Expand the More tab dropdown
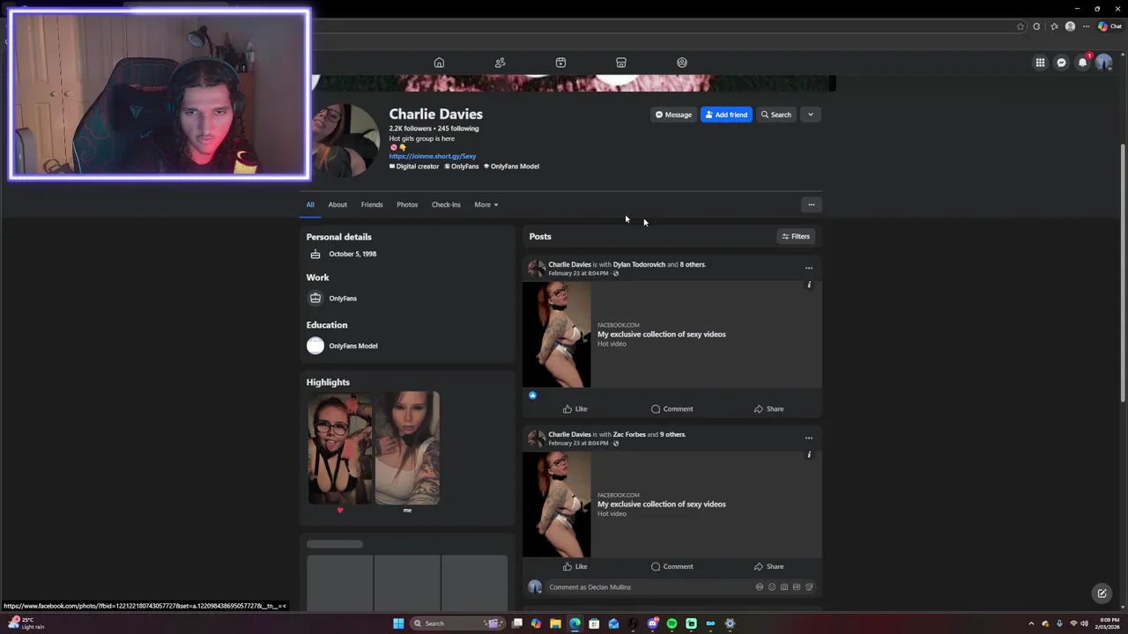The image size is (1128, 634). point(486,204)
